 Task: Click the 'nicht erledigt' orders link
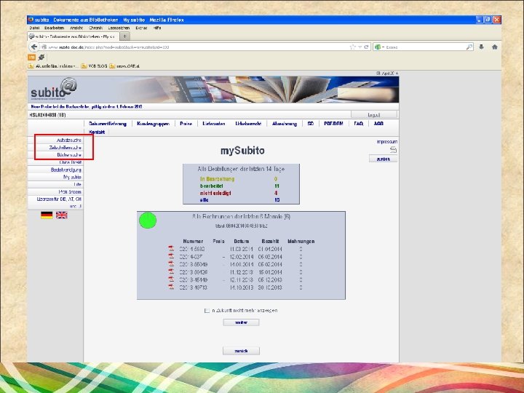click(215, 193)
